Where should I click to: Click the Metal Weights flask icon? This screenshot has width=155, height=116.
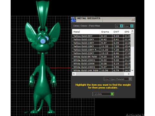73,19
